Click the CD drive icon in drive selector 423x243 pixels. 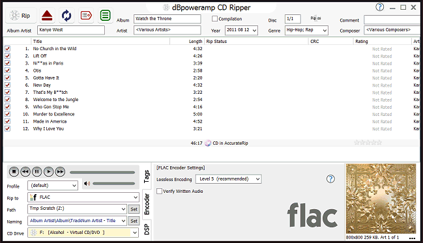click(x=33, y=233)
